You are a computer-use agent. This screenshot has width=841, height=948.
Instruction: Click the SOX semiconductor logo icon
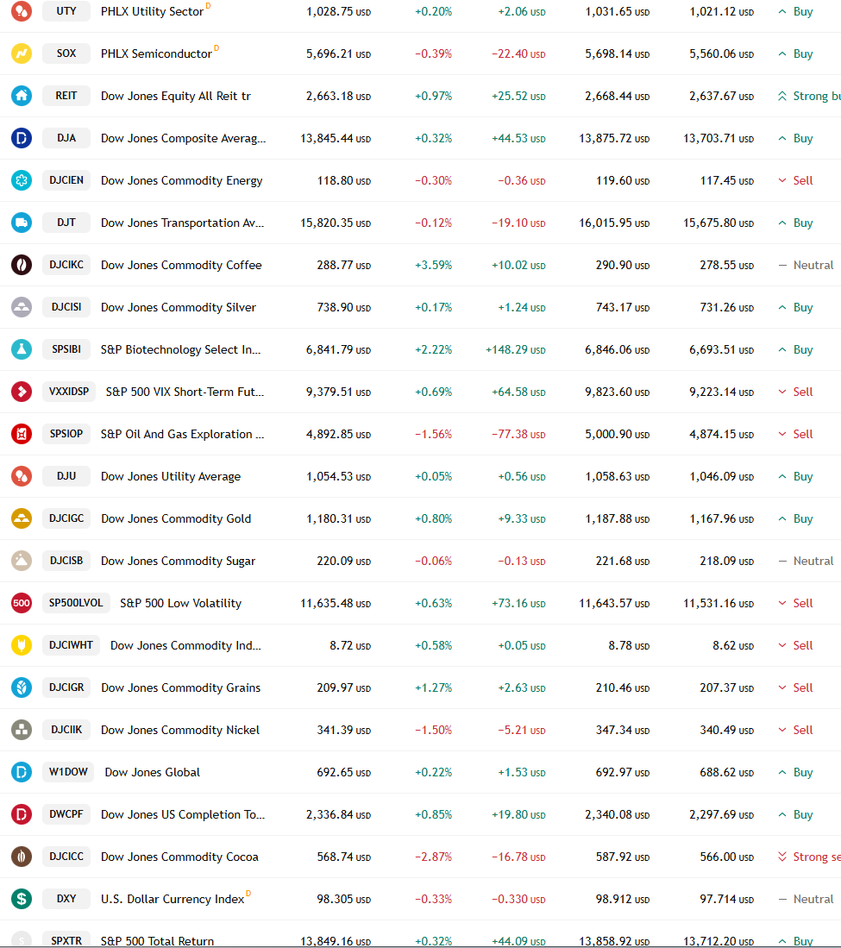22,53
